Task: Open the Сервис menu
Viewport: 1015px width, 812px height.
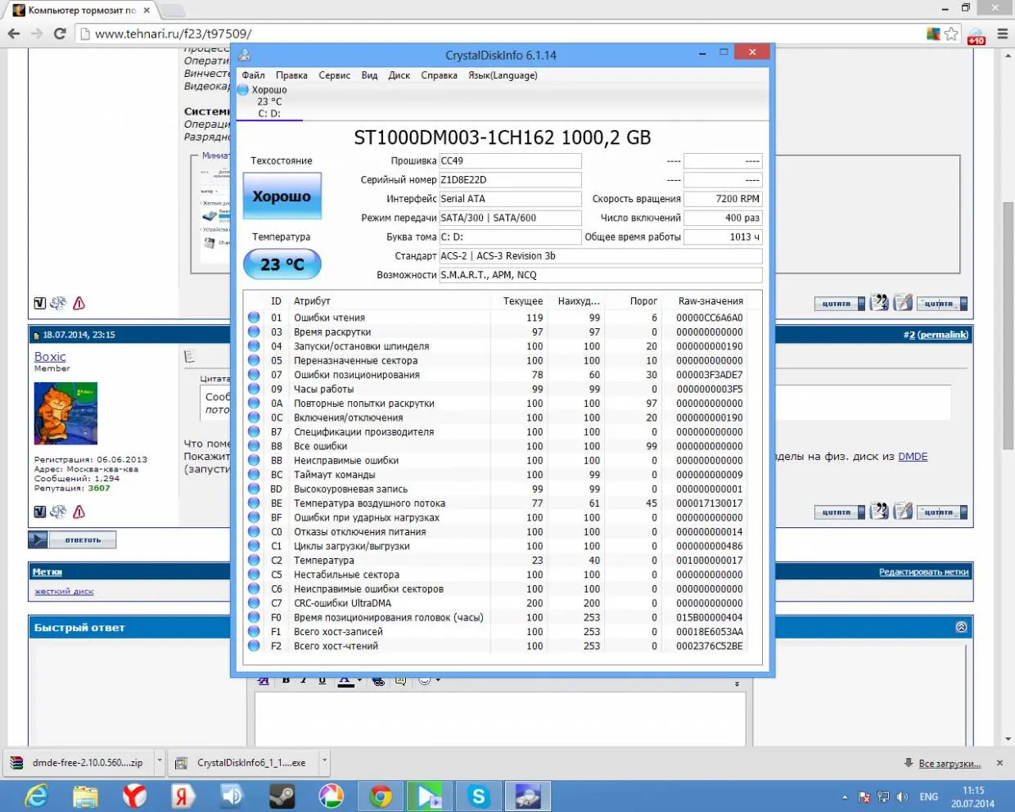Action: pos(334,75)
